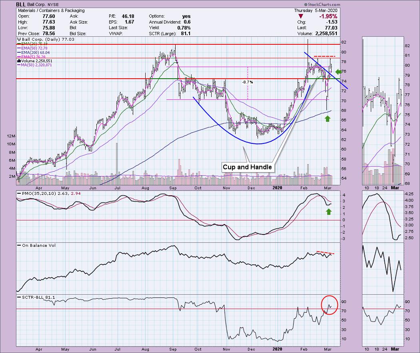Click the 18 date label under the zoomed price chart

[x=377, y=188]
